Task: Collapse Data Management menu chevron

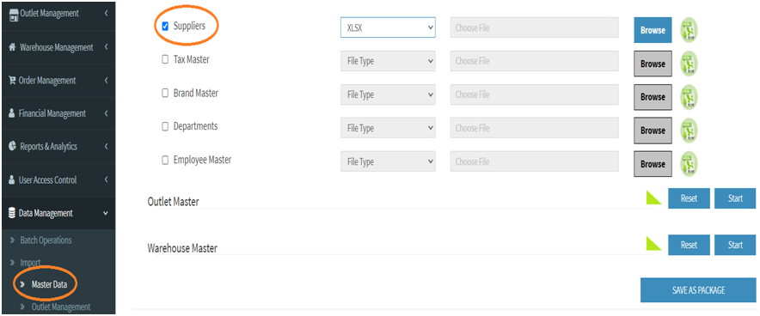Action: pyautogui.click(x=106, y=213)
